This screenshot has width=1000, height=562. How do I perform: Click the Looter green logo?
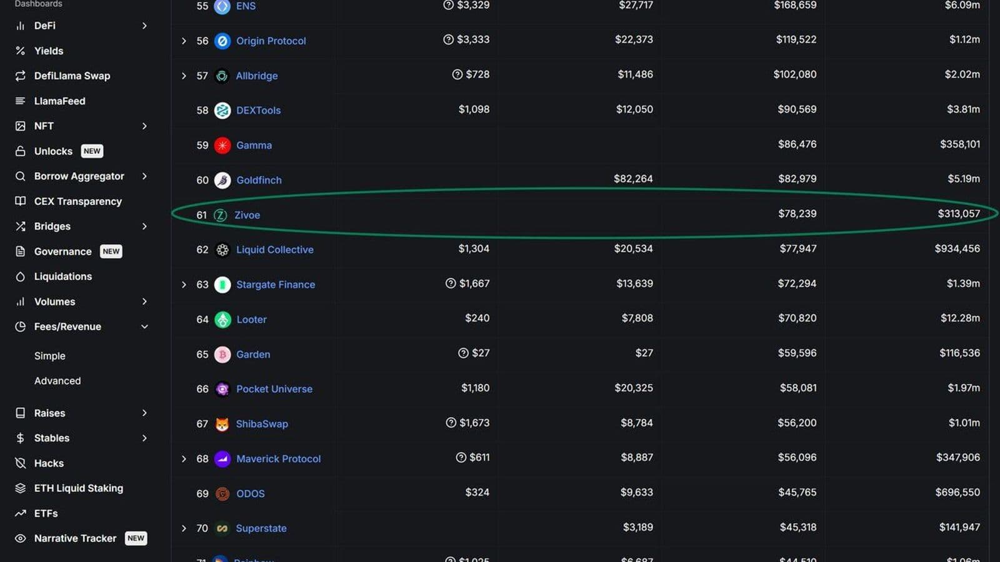point(222,320)
